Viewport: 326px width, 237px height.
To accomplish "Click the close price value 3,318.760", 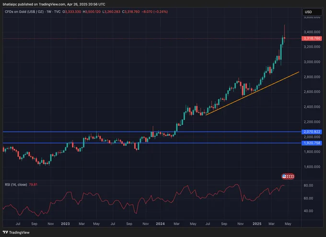I will [x=132, y=12].
